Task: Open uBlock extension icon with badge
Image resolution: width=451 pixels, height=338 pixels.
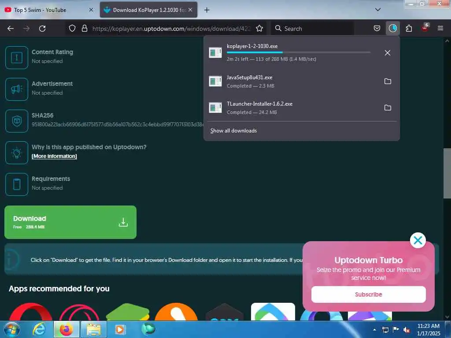Action: tap(425, 28)
